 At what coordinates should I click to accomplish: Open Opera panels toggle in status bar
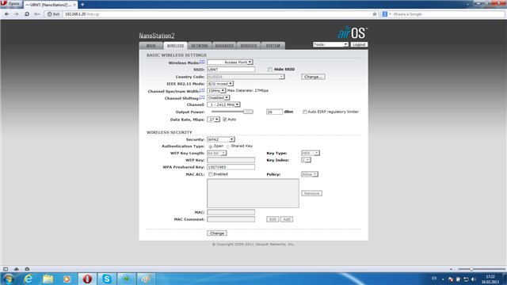(x=6, y=269)
